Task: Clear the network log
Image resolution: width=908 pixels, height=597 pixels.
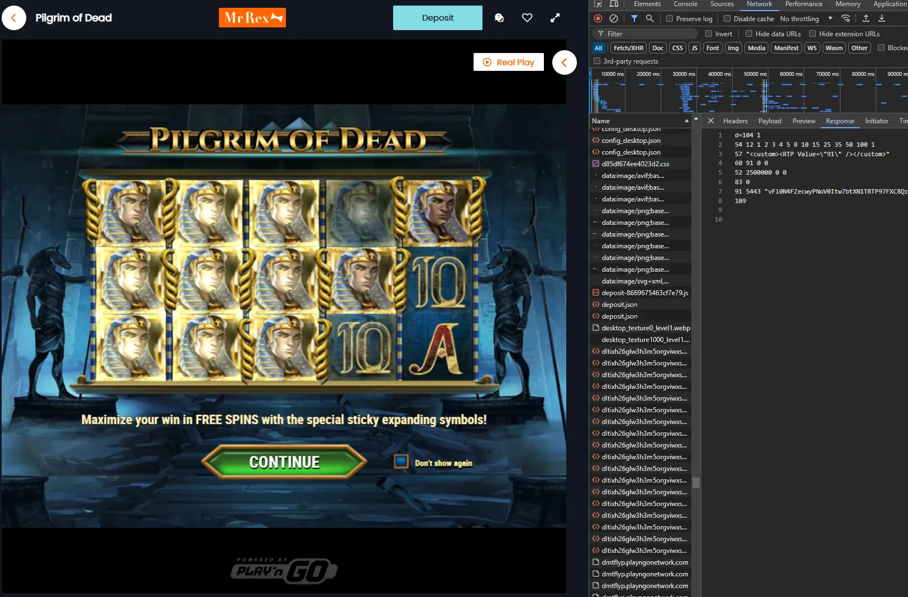Action: coord(614,18)
